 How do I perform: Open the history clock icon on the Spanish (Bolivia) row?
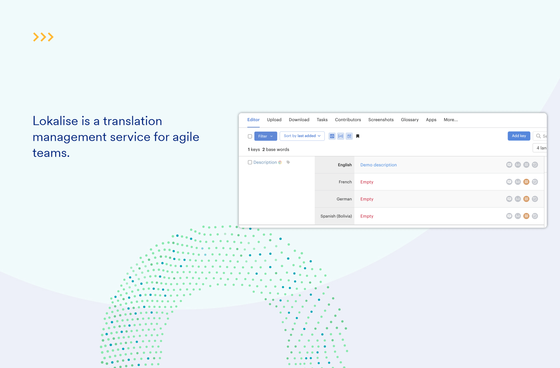[535, 216]
